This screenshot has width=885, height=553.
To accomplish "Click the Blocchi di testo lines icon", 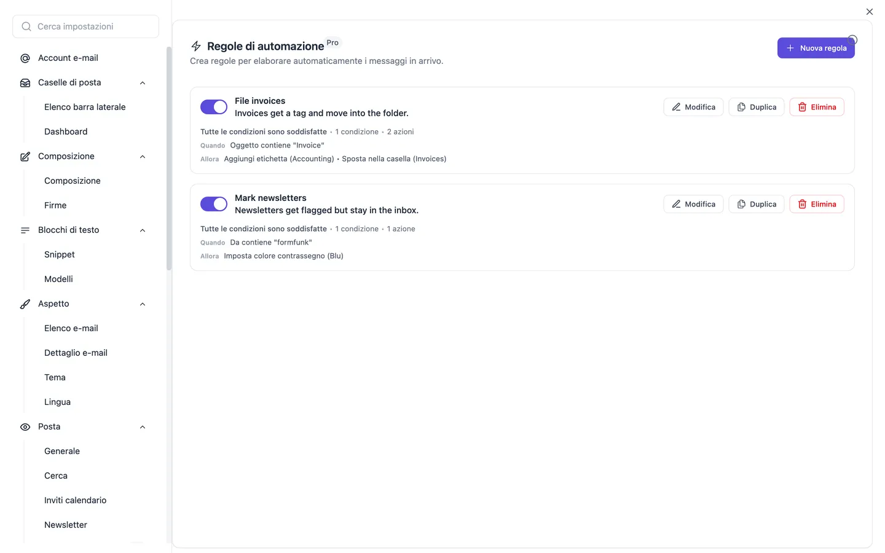I will coord(25,230).
